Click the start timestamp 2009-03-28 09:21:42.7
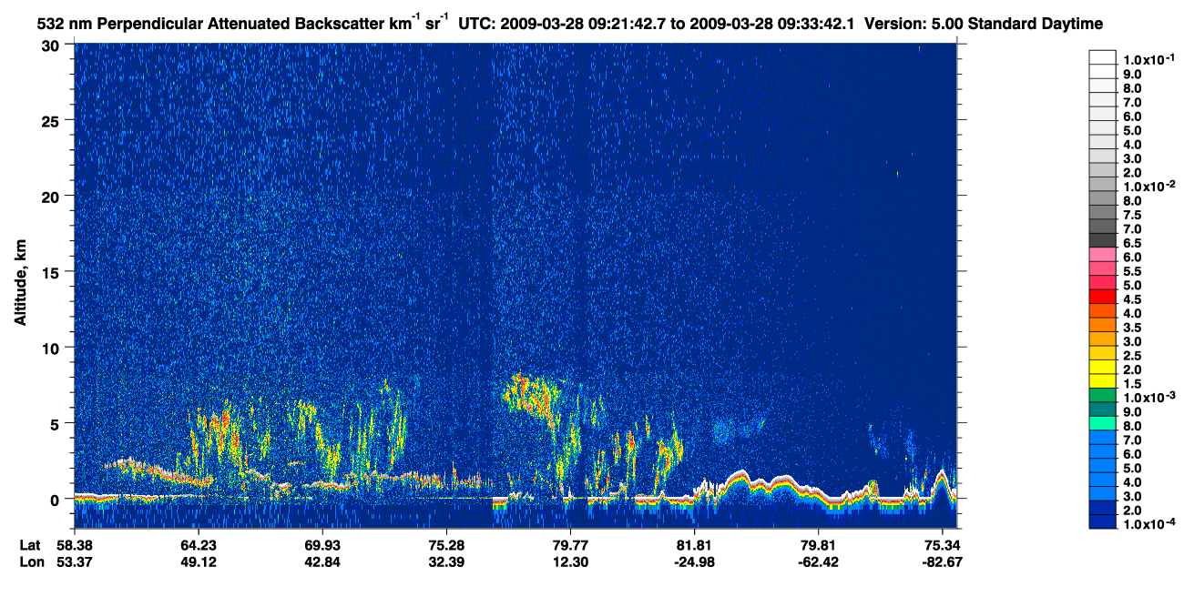Viewport: 1184px width, 607px height. [584, 23]
